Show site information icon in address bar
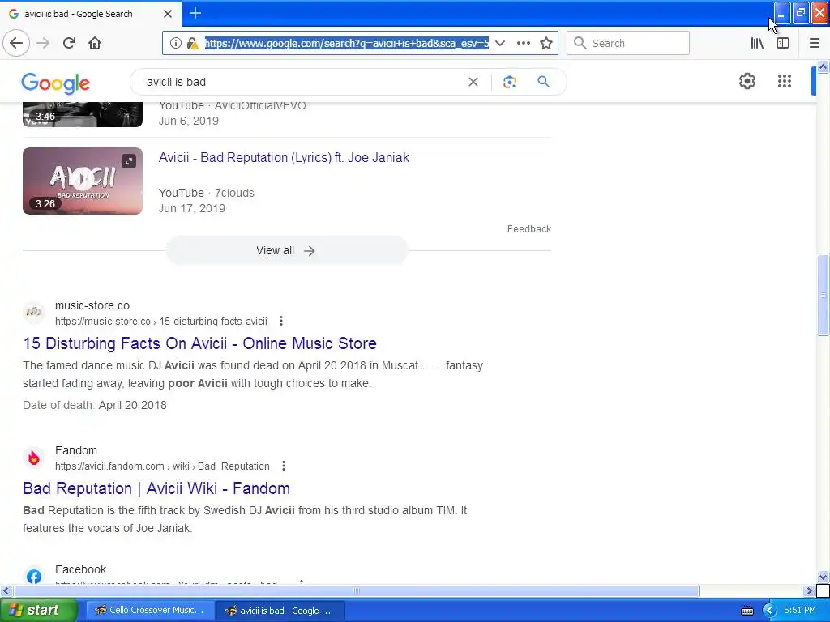 176,43
